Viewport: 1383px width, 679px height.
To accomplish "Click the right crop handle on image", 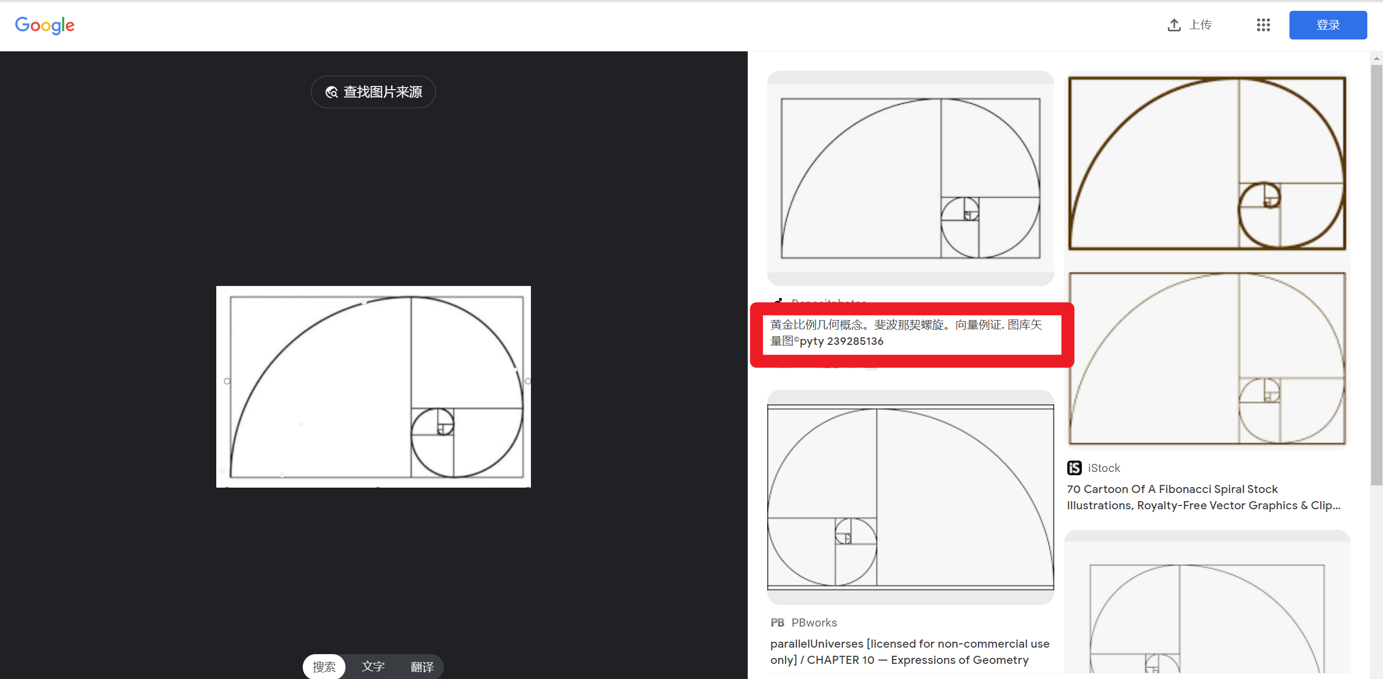I will click(528, 381).
